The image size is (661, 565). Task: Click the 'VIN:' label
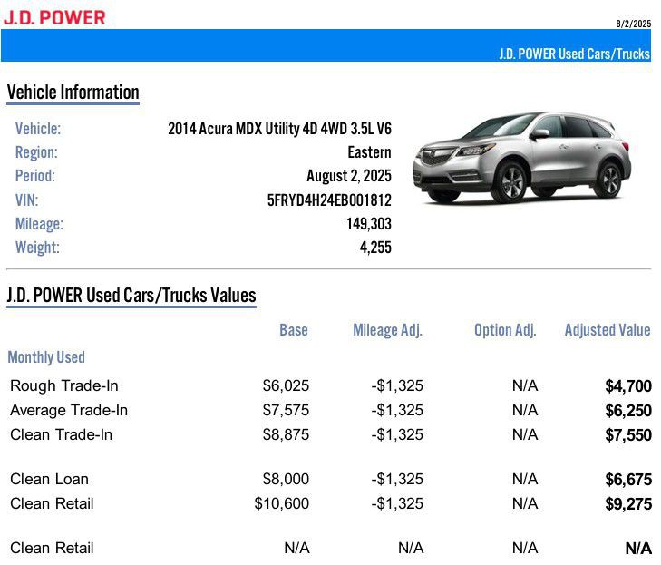(26, 200)
